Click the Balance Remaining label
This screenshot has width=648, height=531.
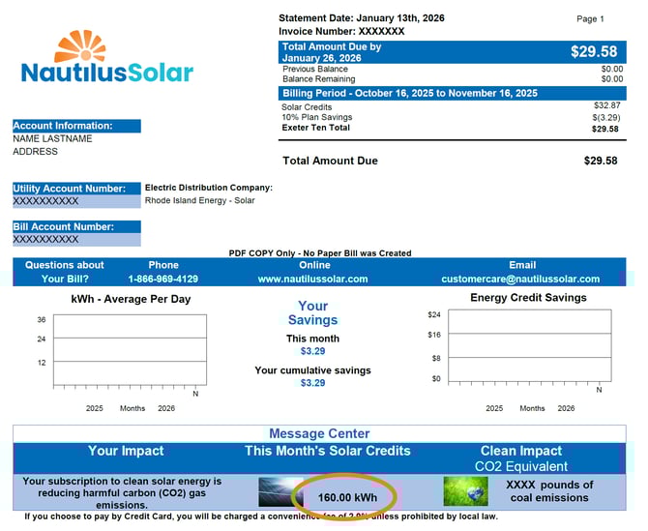click(x=318, y=79)
